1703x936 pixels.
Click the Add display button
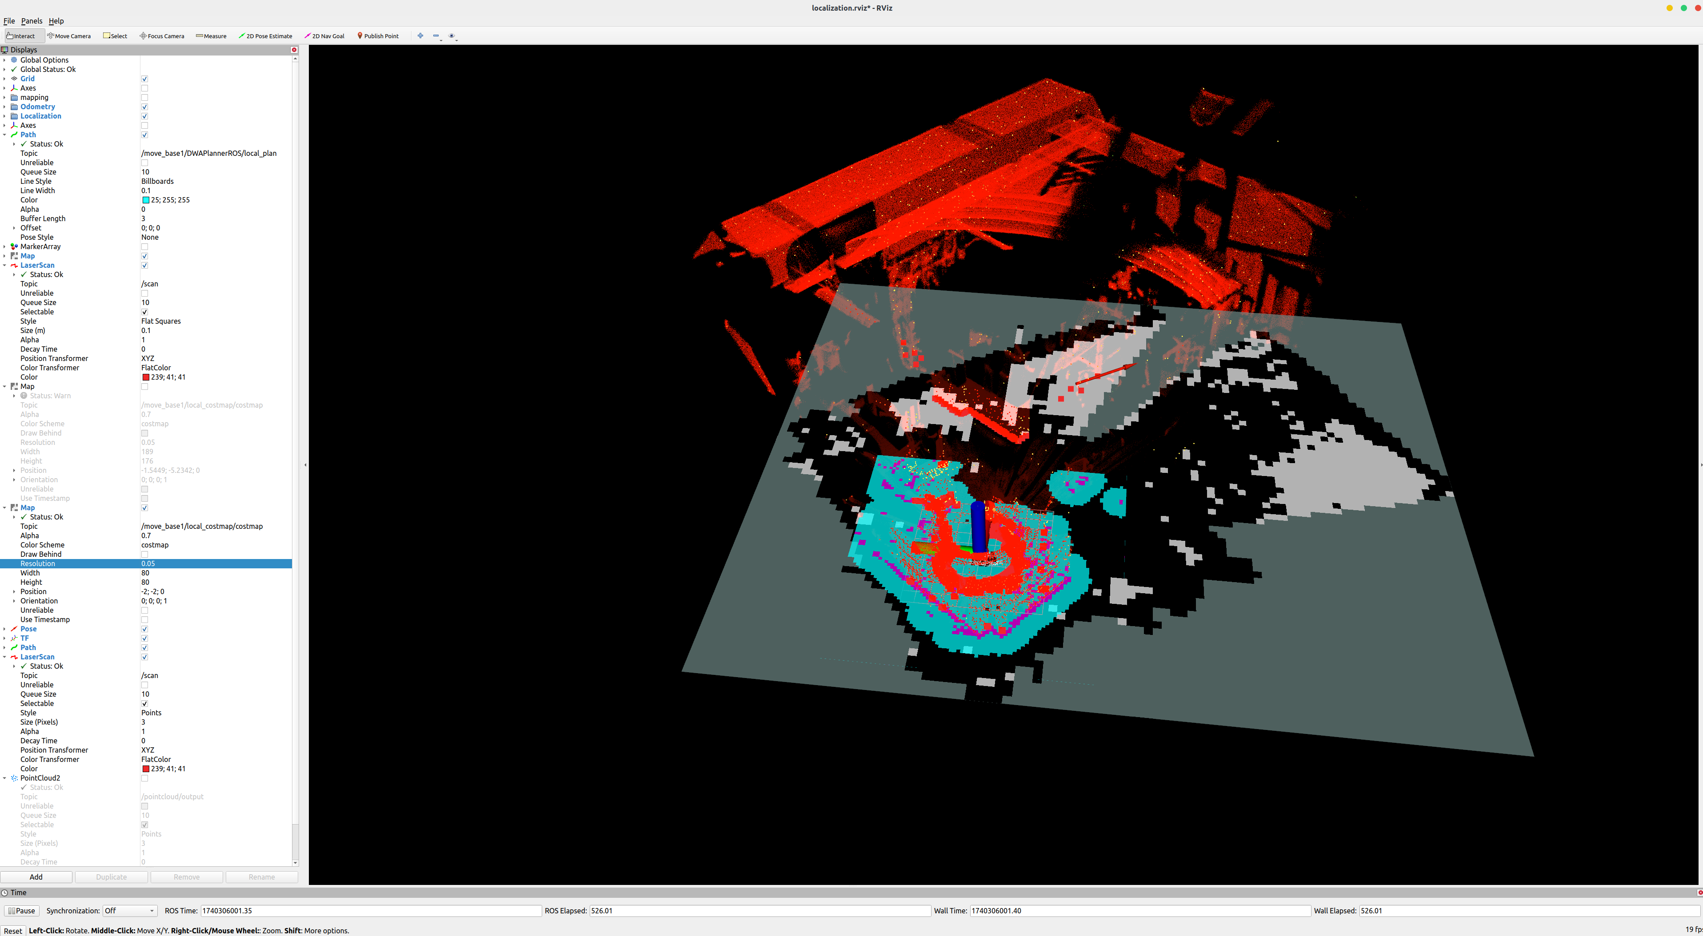click(36, 877)
